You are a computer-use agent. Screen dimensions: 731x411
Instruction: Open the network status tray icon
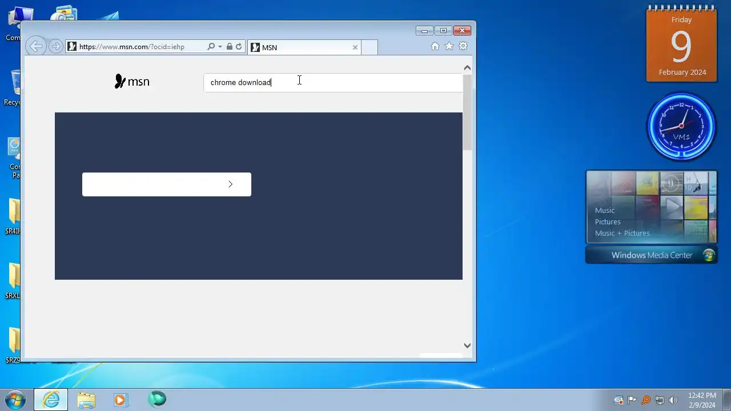(660, 400)
